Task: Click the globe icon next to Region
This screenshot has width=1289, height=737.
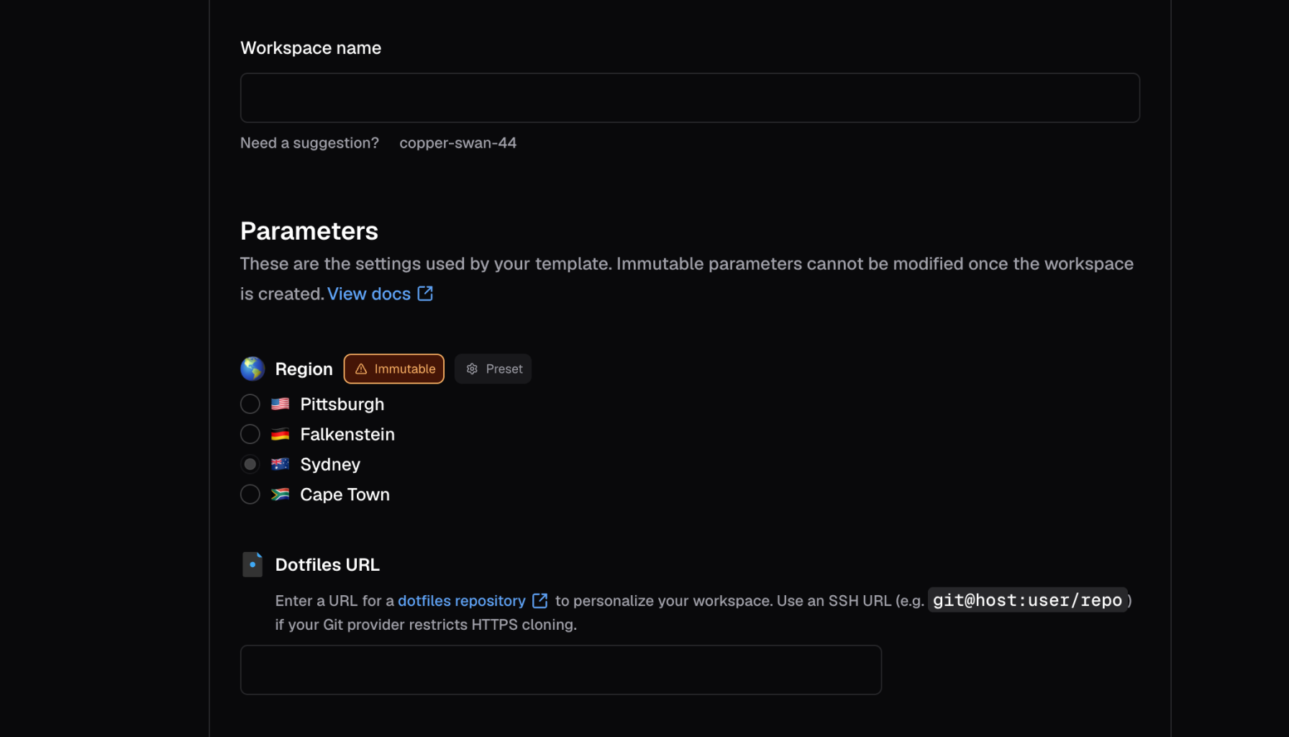Action: click(252, 368)
